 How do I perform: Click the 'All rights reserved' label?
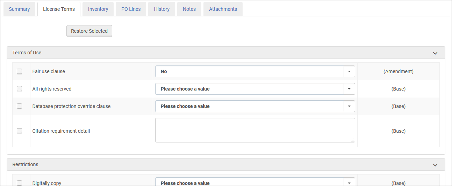pos(52,89)
